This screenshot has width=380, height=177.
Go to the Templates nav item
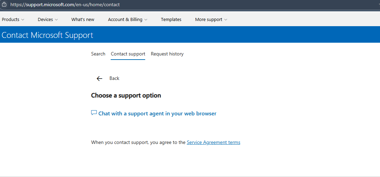[171, 20]
